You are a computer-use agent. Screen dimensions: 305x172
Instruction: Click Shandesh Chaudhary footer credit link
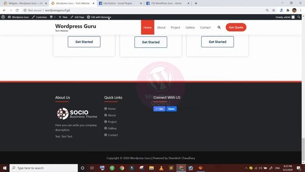pos(182,158)
